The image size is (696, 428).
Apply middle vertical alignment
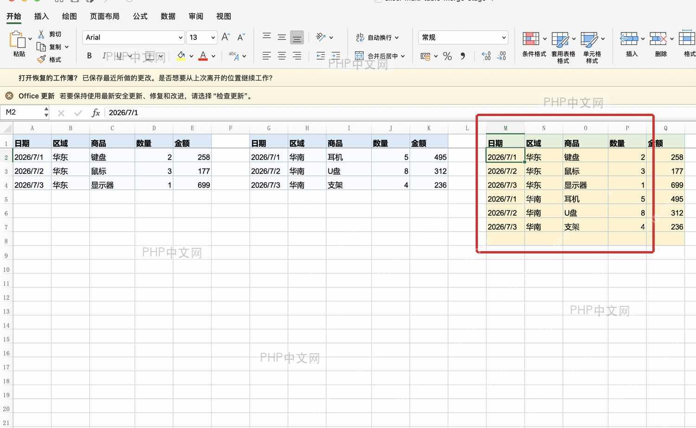click(x=282, y=37)
